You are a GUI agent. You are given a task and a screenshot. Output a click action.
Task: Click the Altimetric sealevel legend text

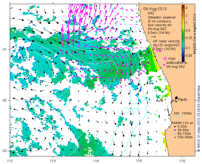[162, 17]
